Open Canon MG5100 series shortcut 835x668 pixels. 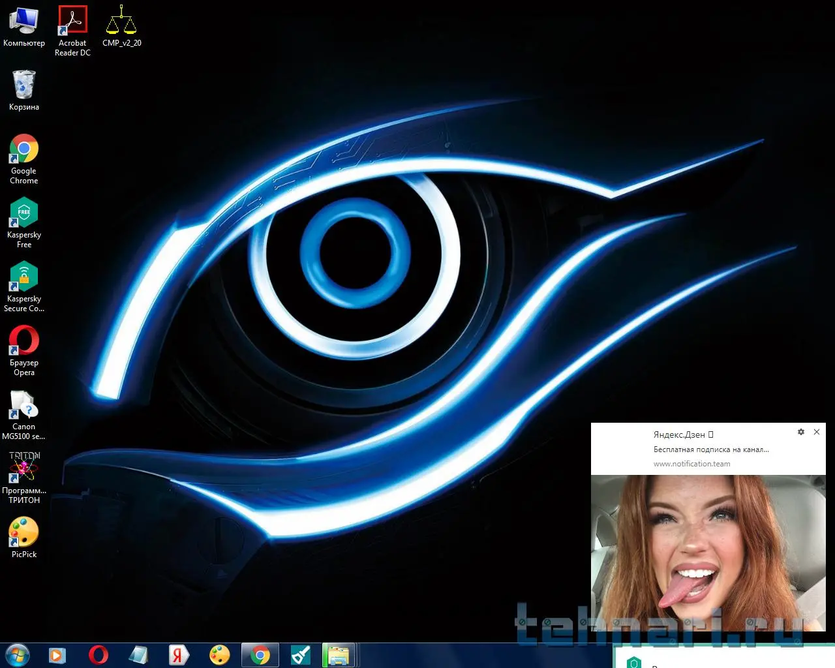coord(24,405)
